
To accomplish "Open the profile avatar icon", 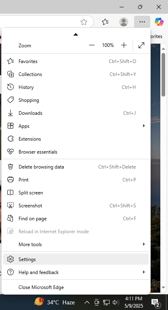I will [x=124, y=22].
